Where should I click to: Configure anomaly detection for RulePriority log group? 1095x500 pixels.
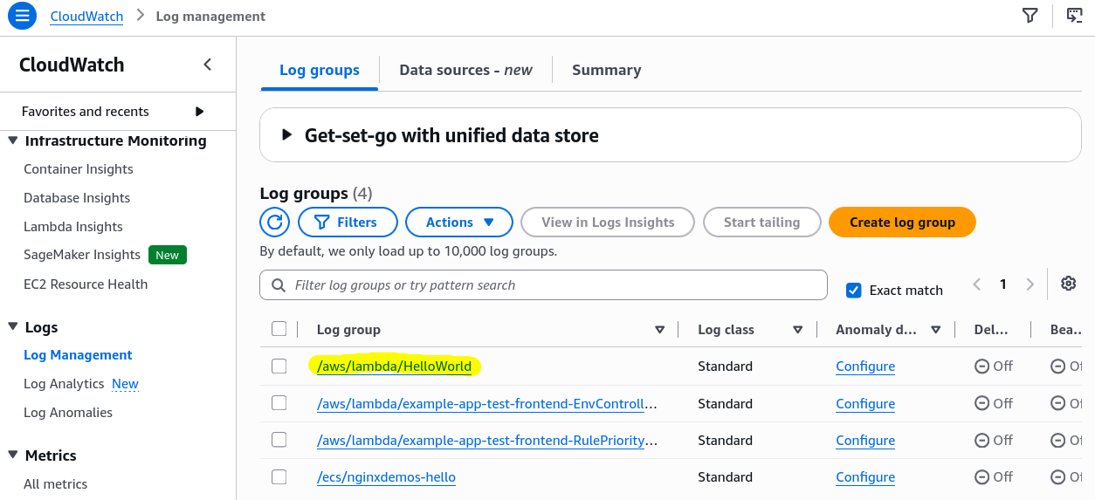[x=865, y=440]
